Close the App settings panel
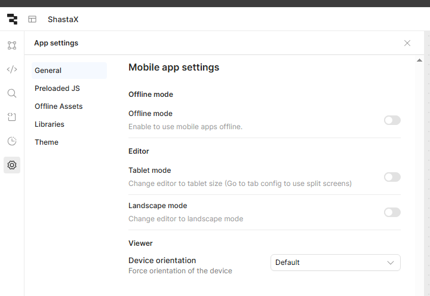The height and width of the screenshot is (296, 430). click(x=407, y=43)
